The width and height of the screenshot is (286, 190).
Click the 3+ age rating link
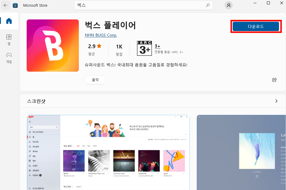157,46
